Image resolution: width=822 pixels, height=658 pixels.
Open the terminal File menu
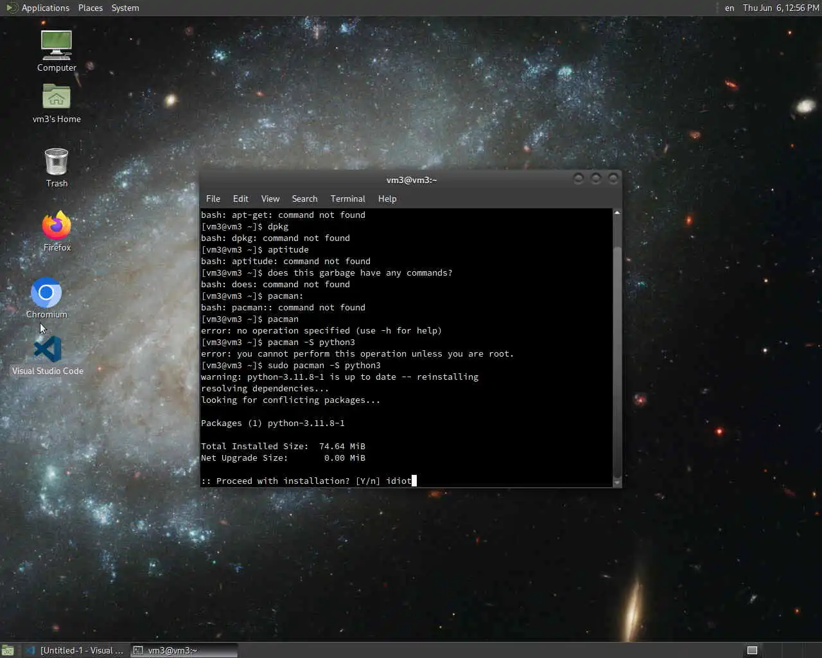(x=213, y=199)
